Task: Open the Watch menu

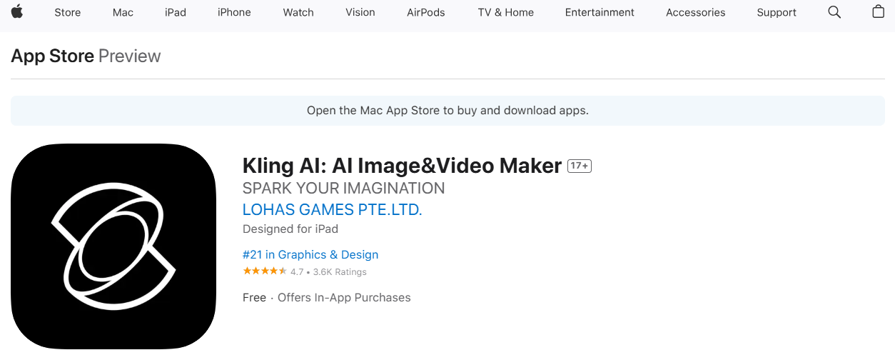Action: click(298, 12)
